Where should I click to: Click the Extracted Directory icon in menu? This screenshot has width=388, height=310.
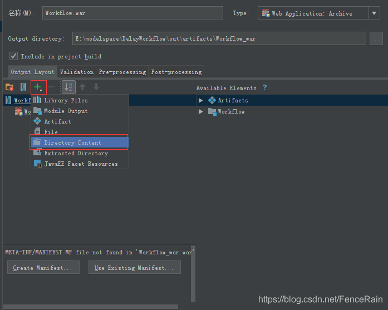tap(37, 152)
